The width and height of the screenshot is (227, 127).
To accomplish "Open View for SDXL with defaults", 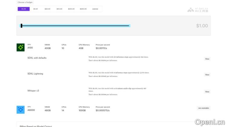I will coord(207,59).
